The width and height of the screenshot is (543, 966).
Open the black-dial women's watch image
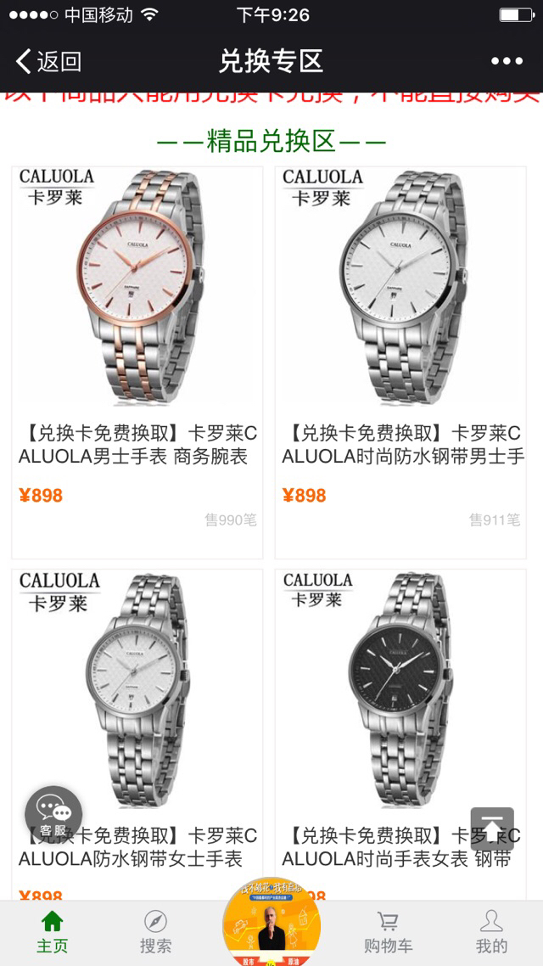[x=400, y=690]
